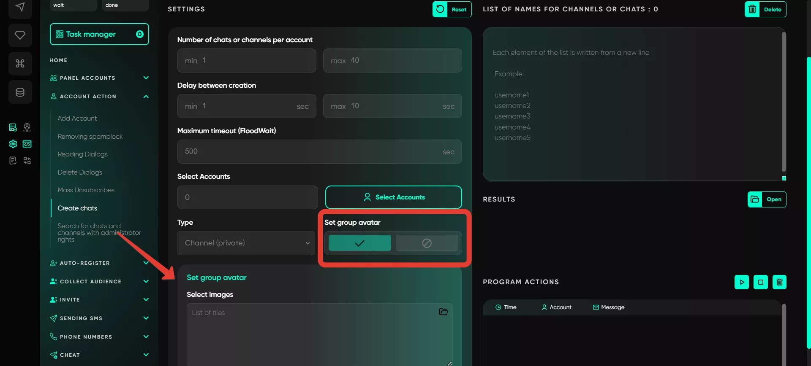Viewport: 811px width, 366px height.
Task: Click the max chats per account field
Action: [392, 60]
